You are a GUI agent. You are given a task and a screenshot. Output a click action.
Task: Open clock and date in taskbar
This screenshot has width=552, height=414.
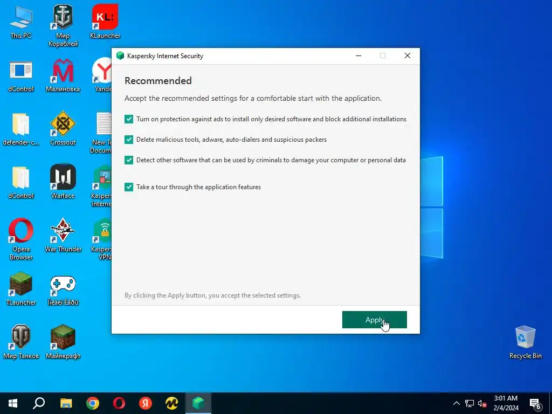(x=506, y=403)
